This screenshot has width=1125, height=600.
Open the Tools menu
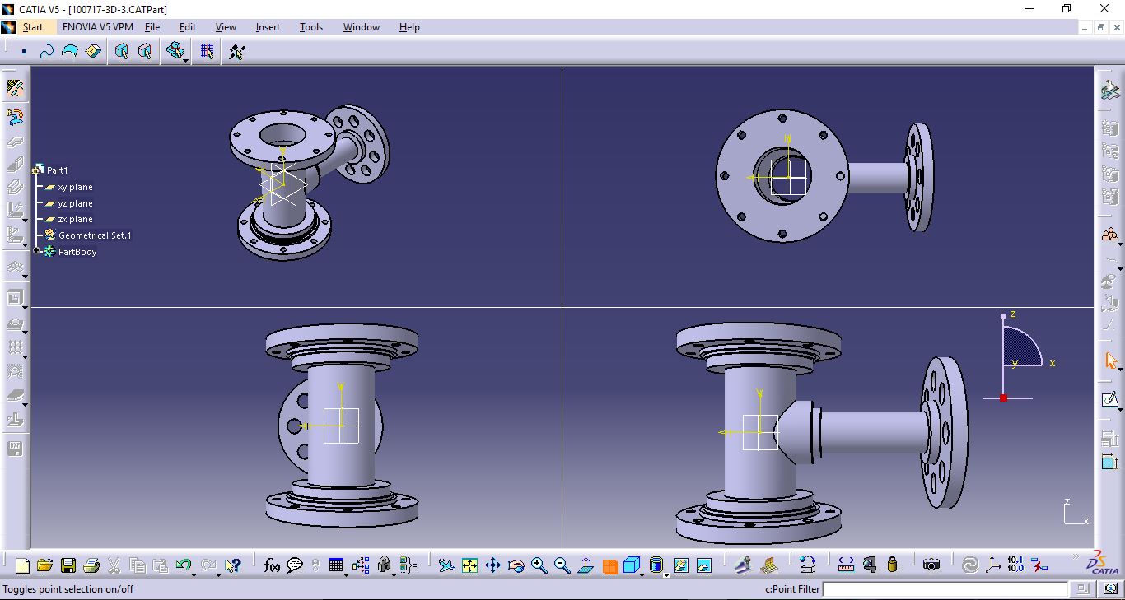click(x=310, y=26)
